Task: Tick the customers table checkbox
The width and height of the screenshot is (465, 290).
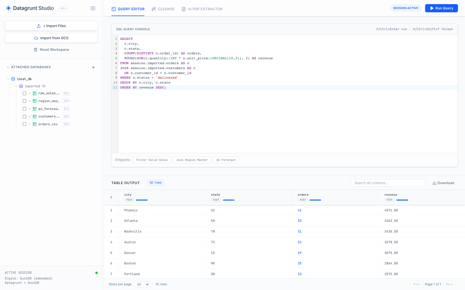Action: coord(24,117)
